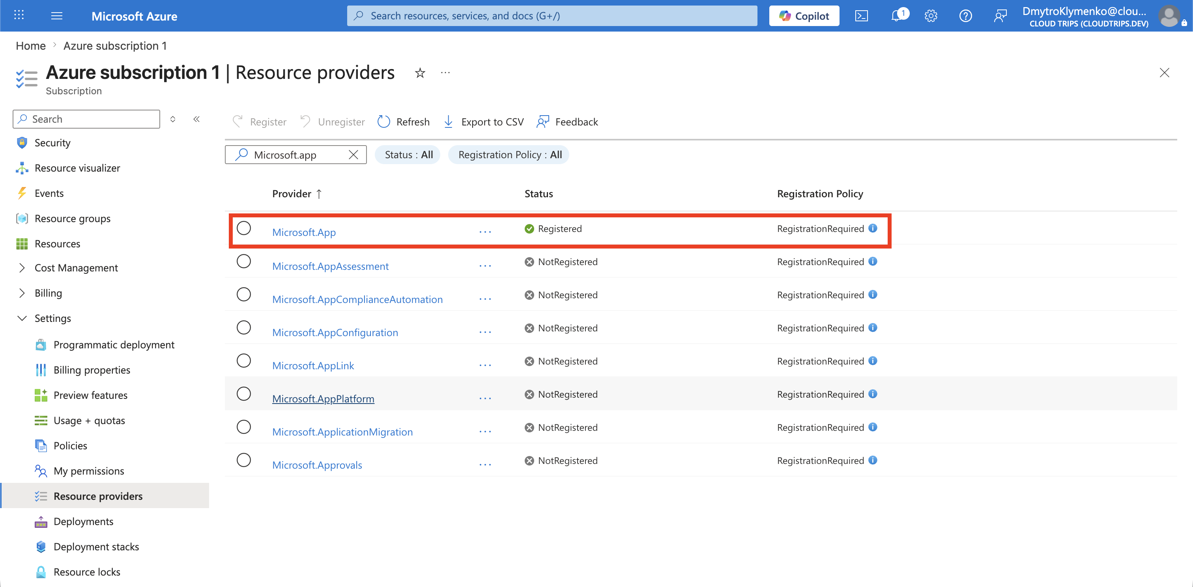The image size is (1193, 587).
Task: Open the account profile avatar
Action: (x=1169, y=16)
